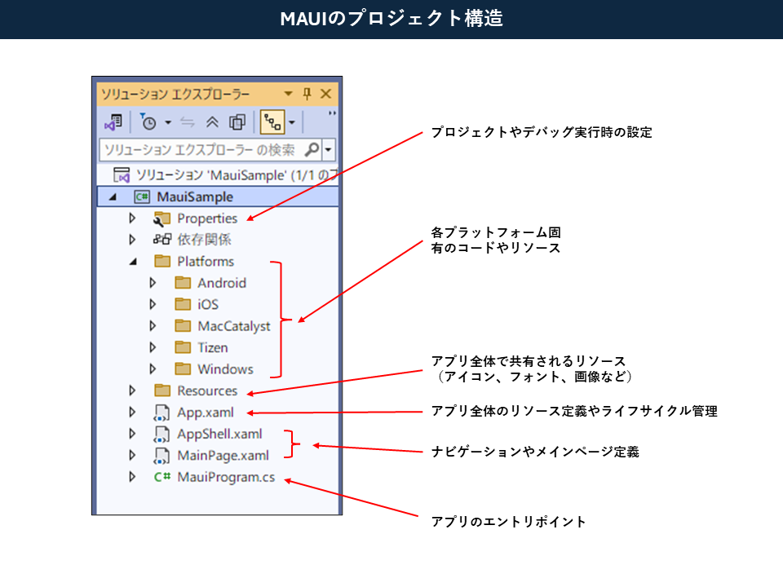Select the App.xaml file

click(206, 413)
